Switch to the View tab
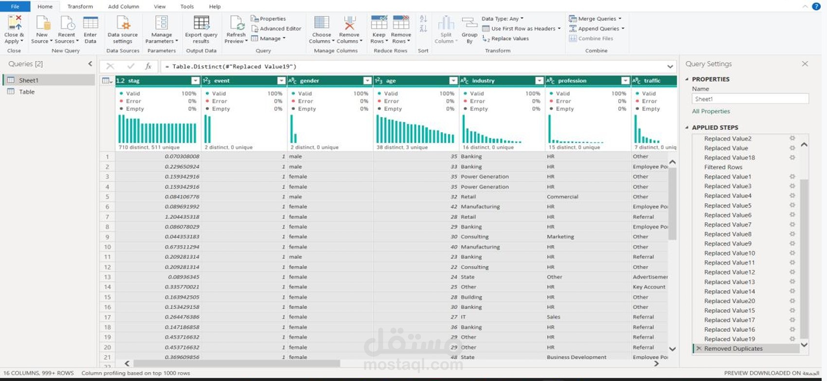 pyautogui.click(x=160, y=6)
